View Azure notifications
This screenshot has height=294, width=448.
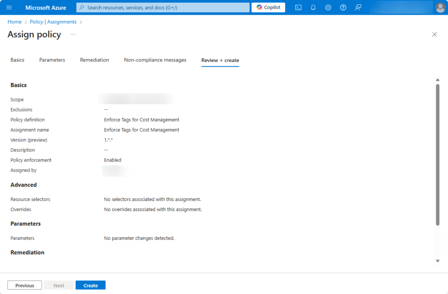313,7
